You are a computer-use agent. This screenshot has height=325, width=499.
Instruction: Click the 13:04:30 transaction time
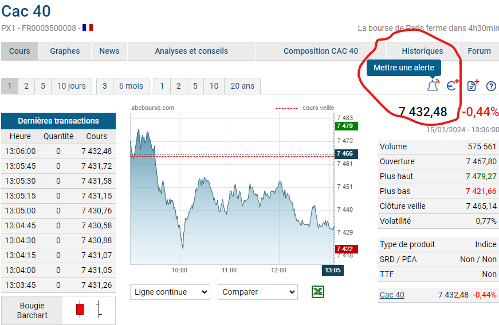pyautogui.click(x=21, y=240)
